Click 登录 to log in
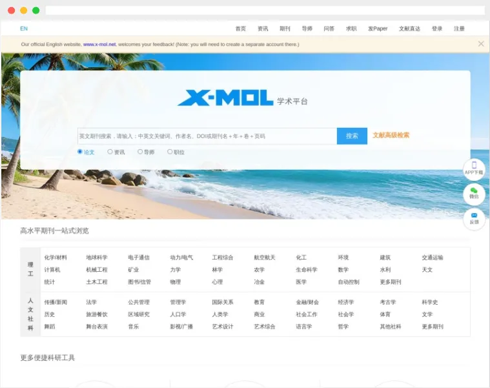The width and height of the screenshot is (490, 388). (x=437, y=29)
